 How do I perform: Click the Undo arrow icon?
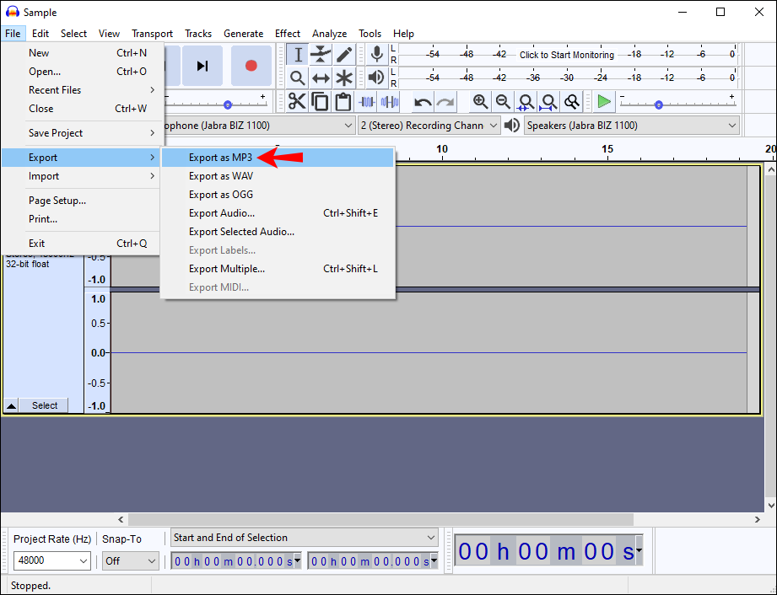point(423,102)
